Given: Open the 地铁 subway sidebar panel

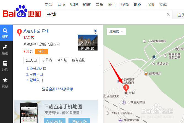Looking at the screenshot, I should (5, 66).
